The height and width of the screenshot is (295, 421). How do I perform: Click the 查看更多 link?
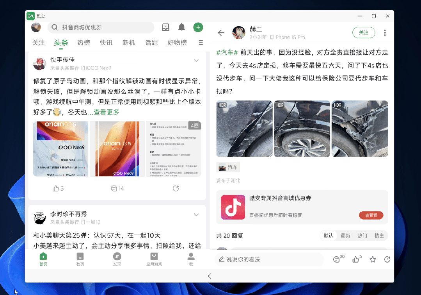point(107,112)
